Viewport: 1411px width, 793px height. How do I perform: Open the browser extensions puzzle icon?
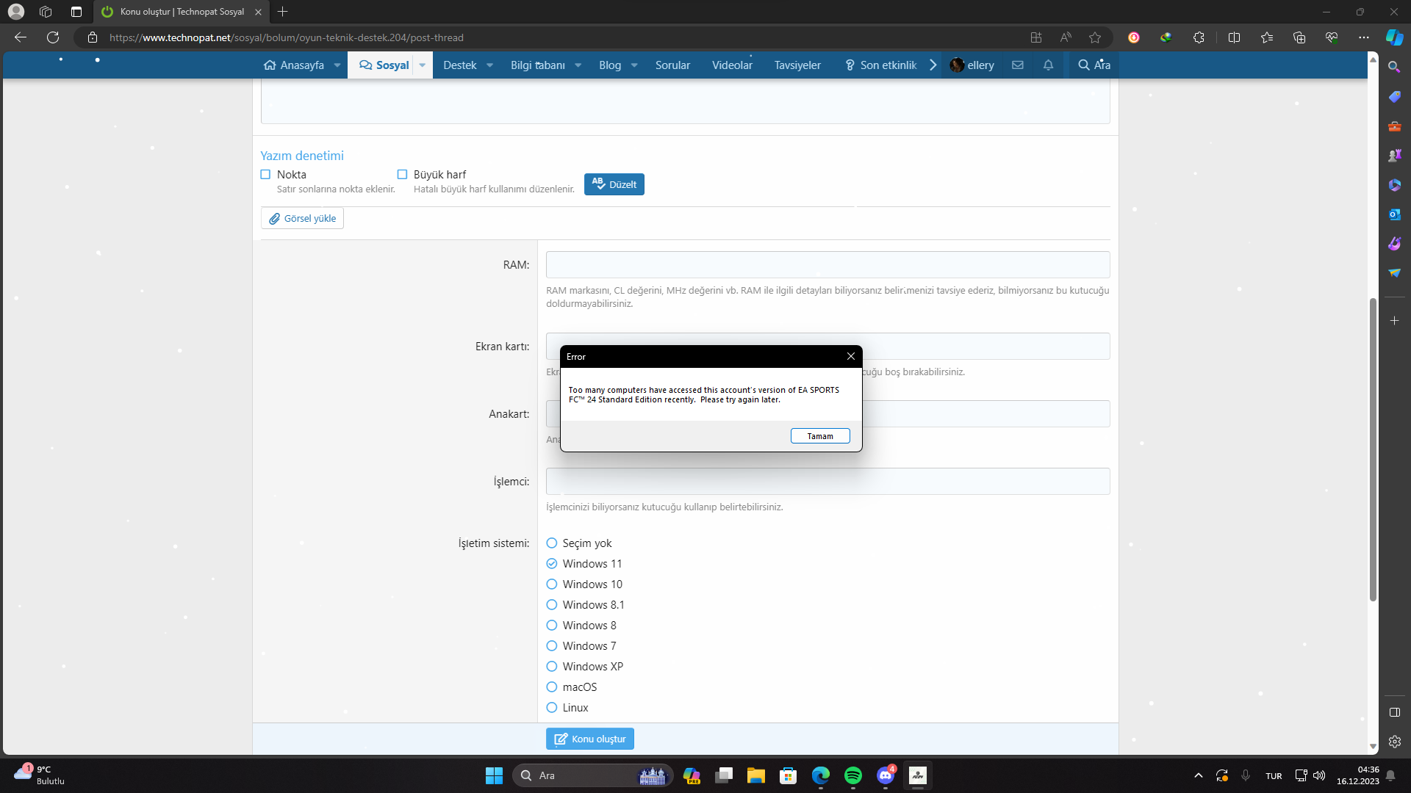pyautogui.click(x=1199, y=37)
